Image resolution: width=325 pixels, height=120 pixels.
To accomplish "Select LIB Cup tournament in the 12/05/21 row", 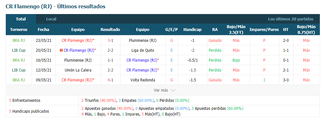I will (19, 70).
